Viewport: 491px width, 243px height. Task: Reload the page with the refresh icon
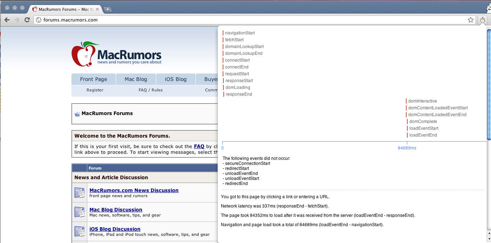[x=27, y=20]
